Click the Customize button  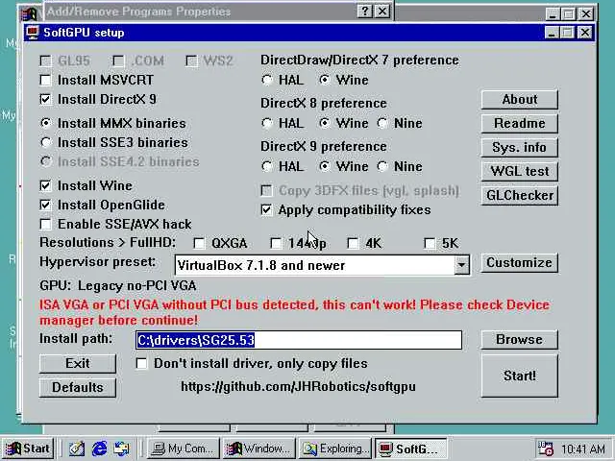click(x=519, y=262)
